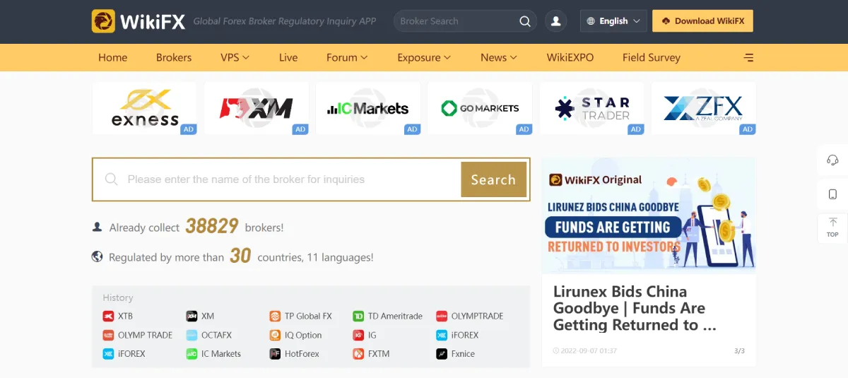The height and width of the screenshot is (378, 848).
Task: Open the Field Survey page
Action: click(652, 58)
